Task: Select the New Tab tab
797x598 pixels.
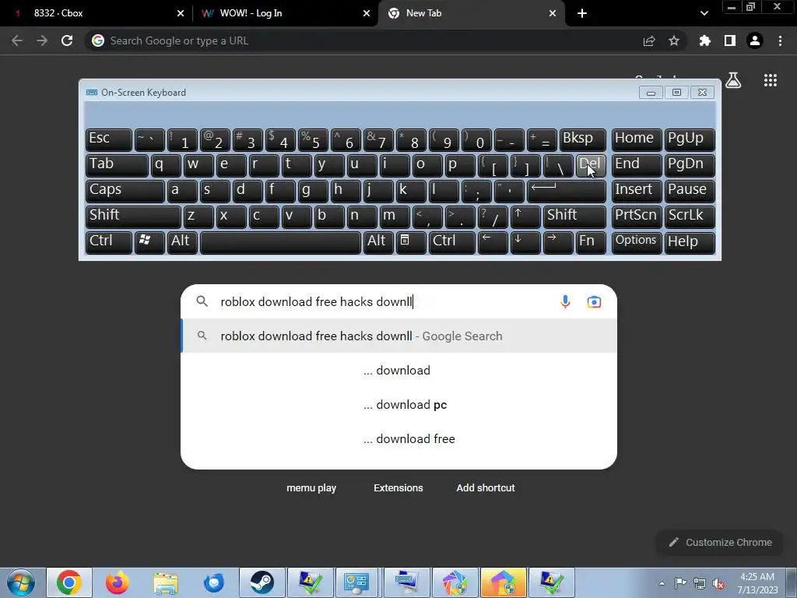Action: (471, 13)
